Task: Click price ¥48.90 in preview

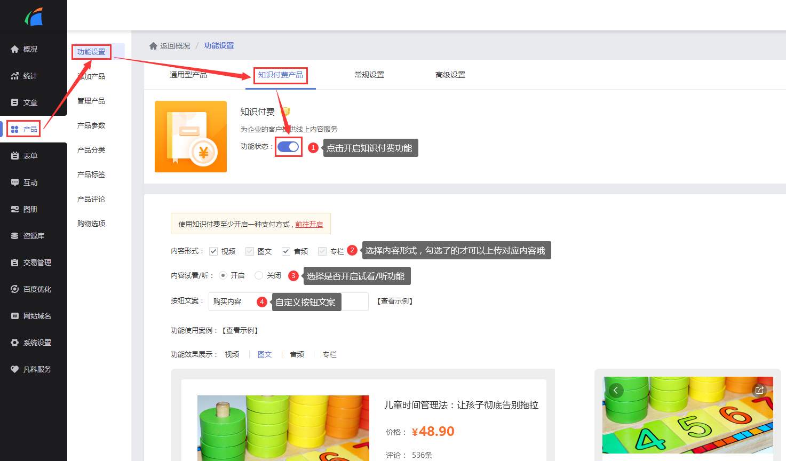Action: (x=433, y=432)
